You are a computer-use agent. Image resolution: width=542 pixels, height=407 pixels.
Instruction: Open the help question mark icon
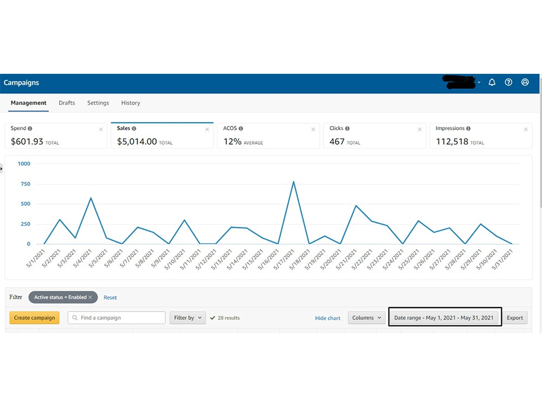point(508,82)
